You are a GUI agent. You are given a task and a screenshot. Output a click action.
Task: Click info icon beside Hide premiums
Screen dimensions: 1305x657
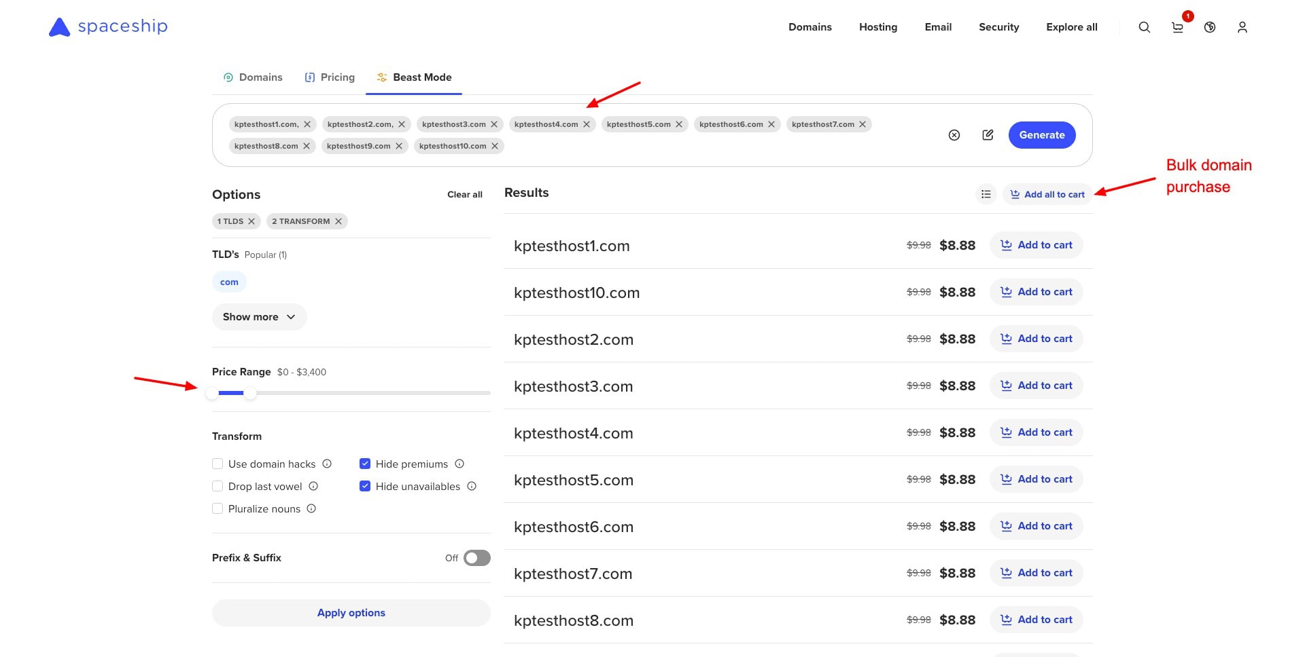[x=459, y=464]
